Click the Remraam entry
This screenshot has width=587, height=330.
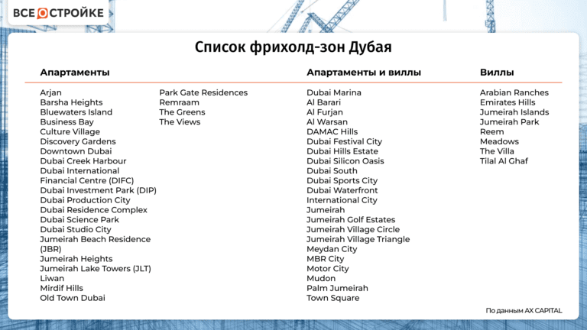click(x=180, y=102)
